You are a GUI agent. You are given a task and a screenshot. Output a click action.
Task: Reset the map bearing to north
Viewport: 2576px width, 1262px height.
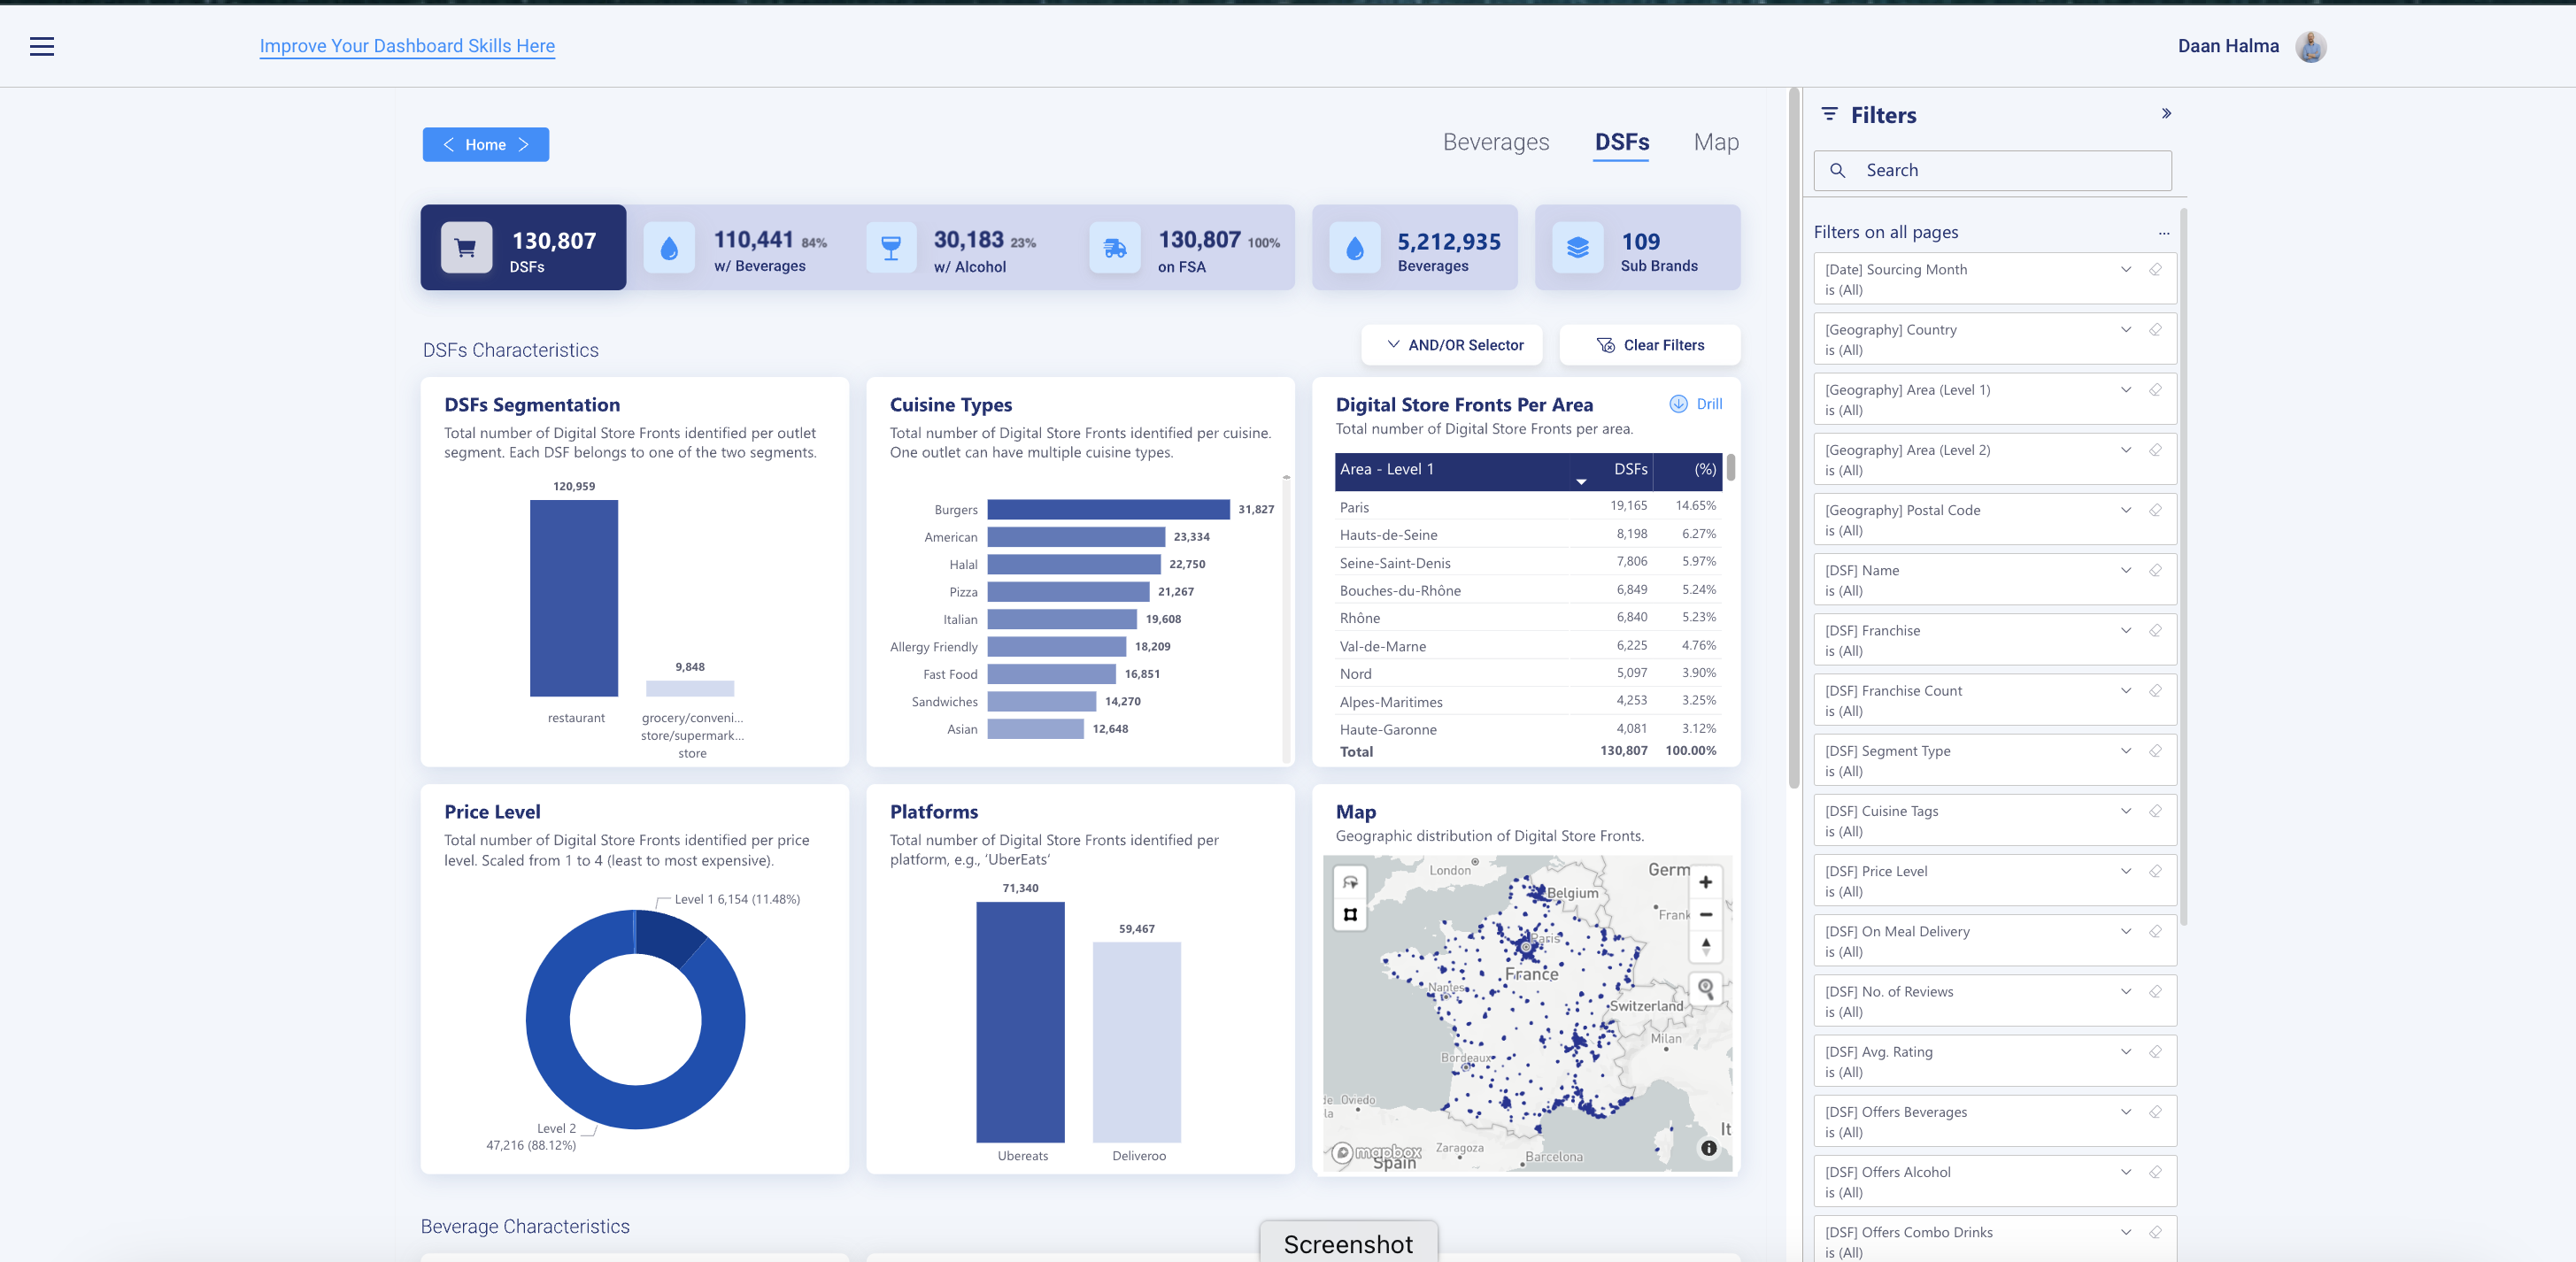(1705, 946)
